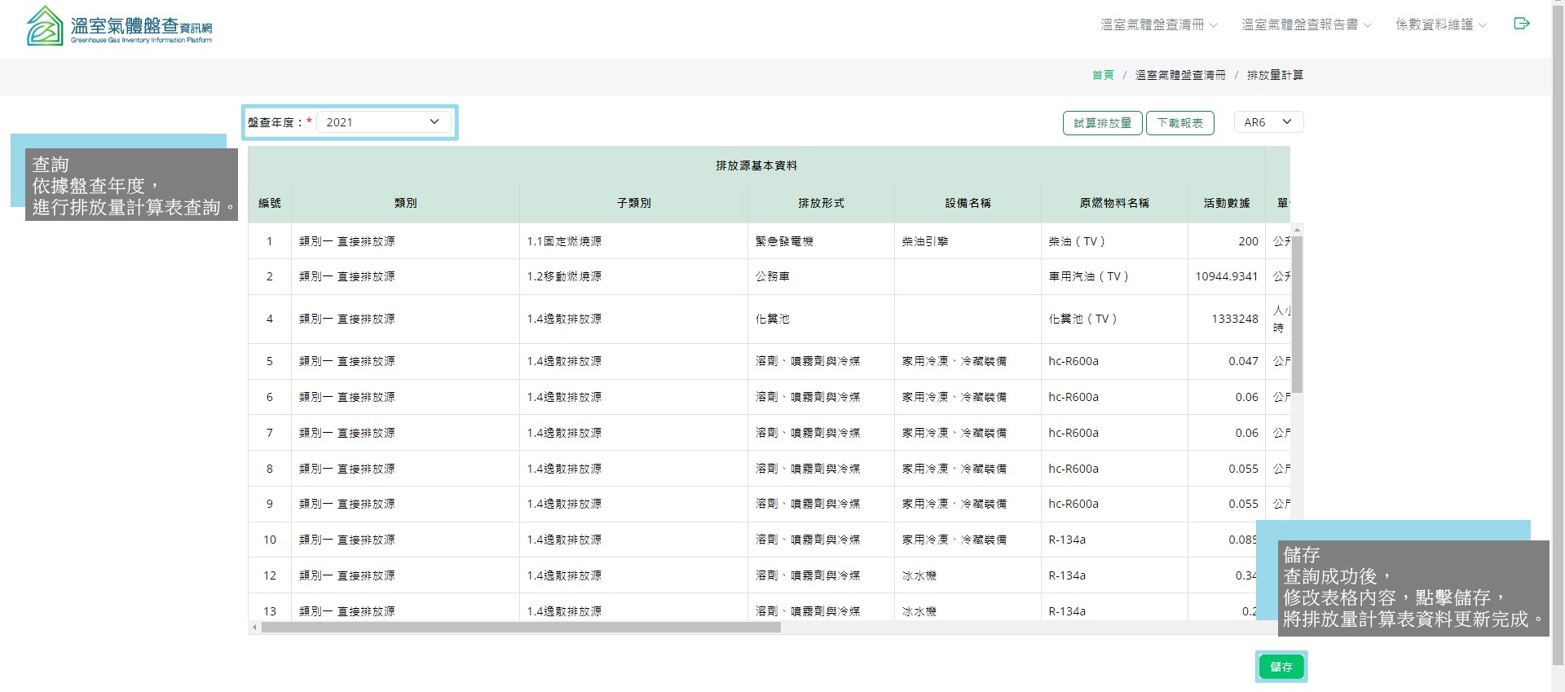Click the up arrow of table vertical scrollbar
Screen dimensions: 1565x692
coord(1298,229)
